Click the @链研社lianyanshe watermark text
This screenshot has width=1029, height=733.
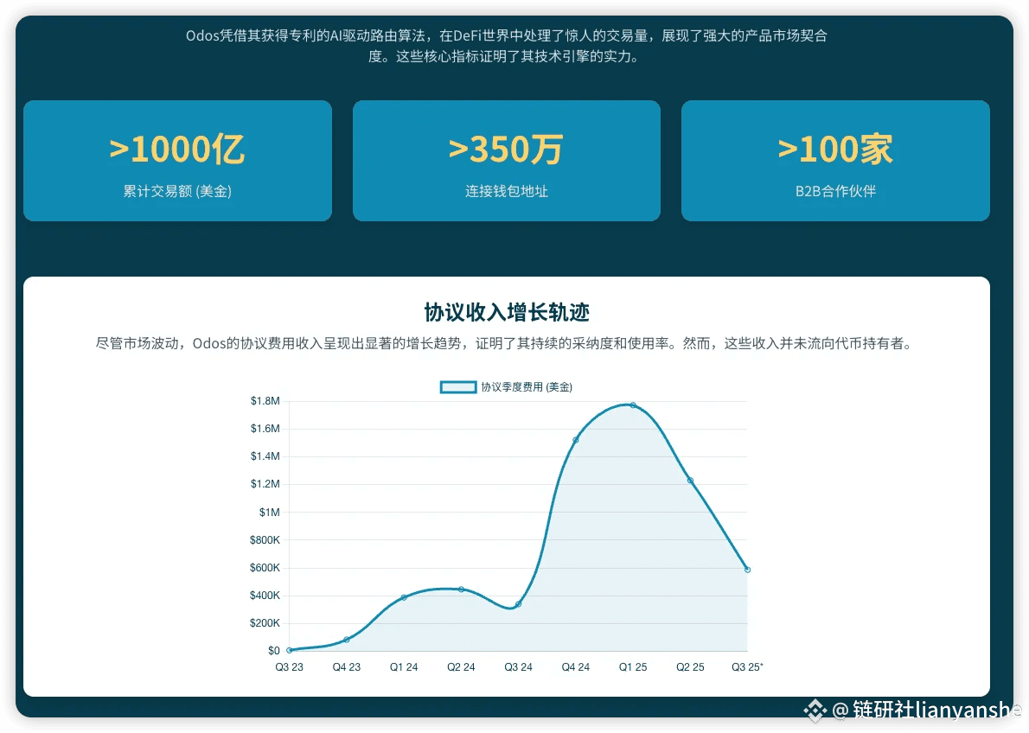click(x=927, y=710)
